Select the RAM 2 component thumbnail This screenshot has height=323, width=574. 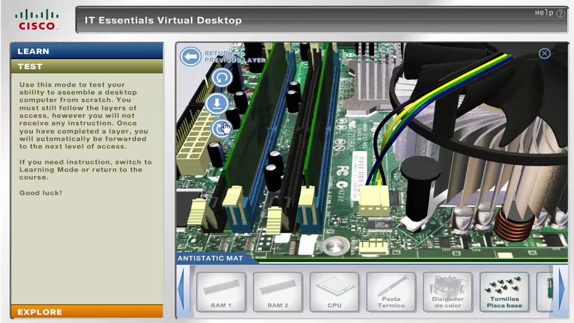coord(278,292)
